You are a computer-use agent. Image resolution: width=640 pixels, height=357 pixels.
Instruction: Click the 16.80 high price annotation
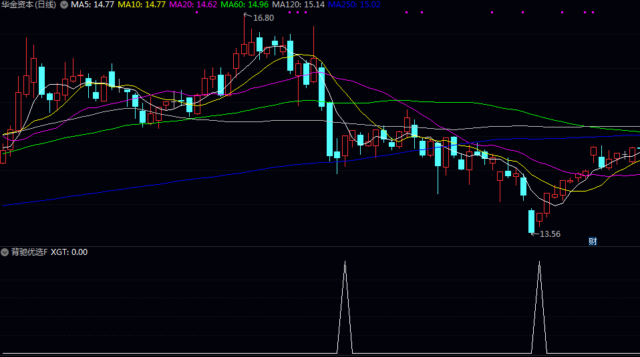[263, 18]
